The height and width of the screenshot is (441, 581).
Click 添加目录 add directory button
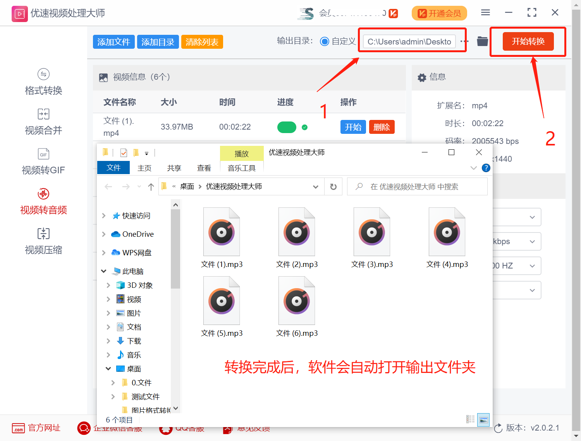pos(158,42)
